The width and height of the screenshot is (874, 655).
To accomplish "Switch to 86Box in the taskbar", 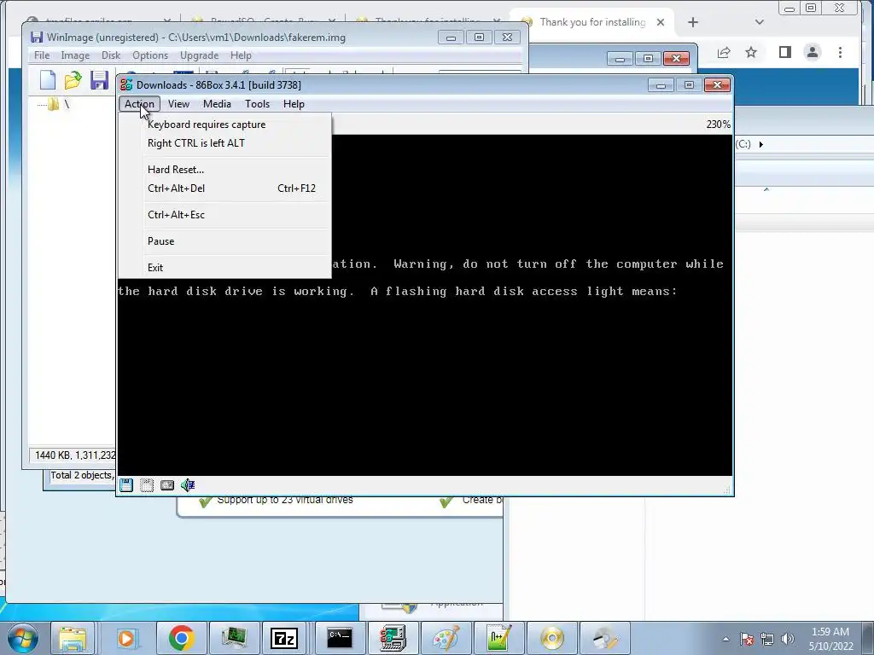I will point(393,638).
